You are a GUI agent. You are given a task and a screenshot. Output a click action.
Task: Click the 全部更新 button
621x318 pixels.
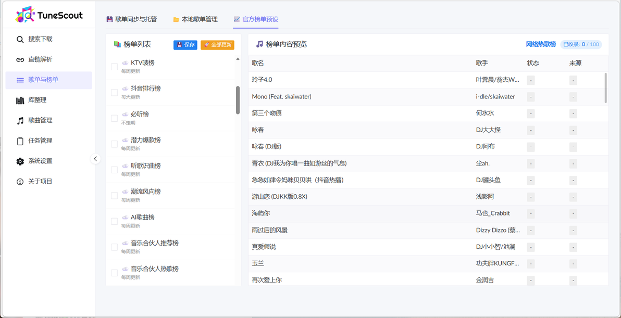(217, 45)
